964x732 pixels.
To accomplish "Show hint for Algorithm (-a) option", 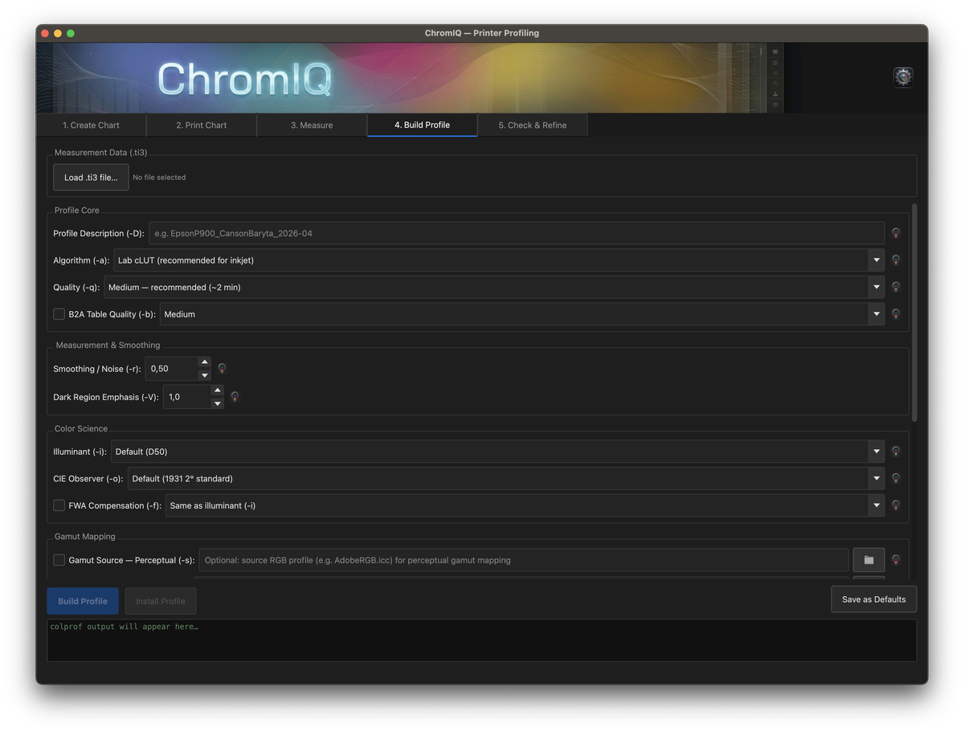I will click(896, 260).
